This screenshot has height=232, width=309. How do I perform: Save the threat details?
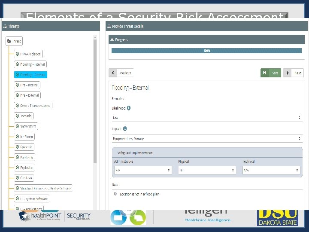tap(270, 73)
